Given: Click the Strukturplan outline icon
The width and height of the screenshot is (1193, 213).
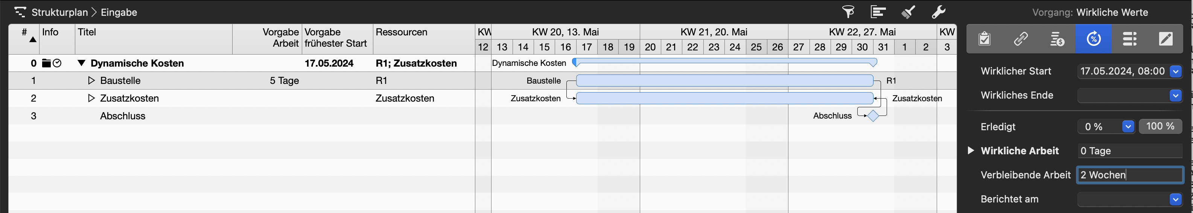Looking at the screenshot, I should [x=20, y=12].
